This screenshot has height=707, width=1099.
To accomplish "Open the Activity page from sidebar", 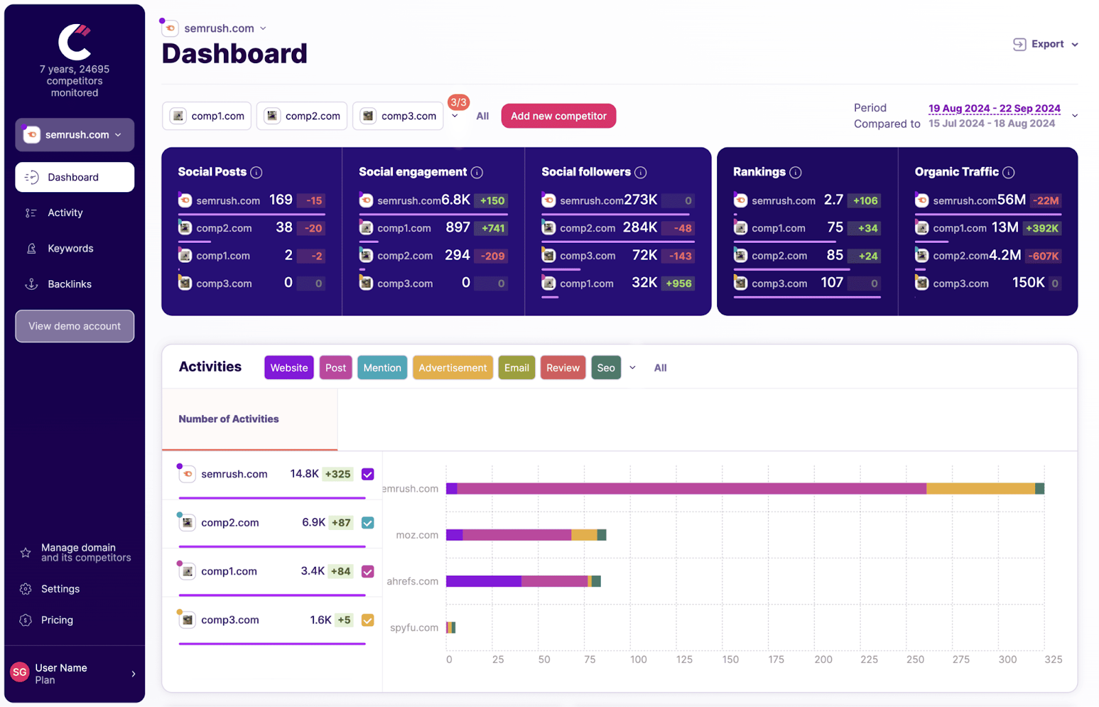I will (65, 213).
